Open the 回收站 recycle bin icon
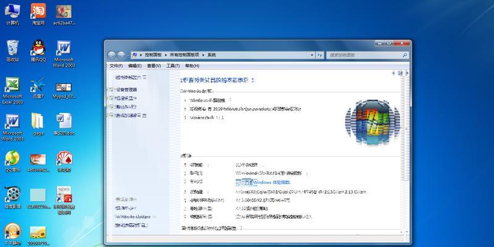Image resolution: width=494 pixels, height=247 pixels. coord(12,51)
